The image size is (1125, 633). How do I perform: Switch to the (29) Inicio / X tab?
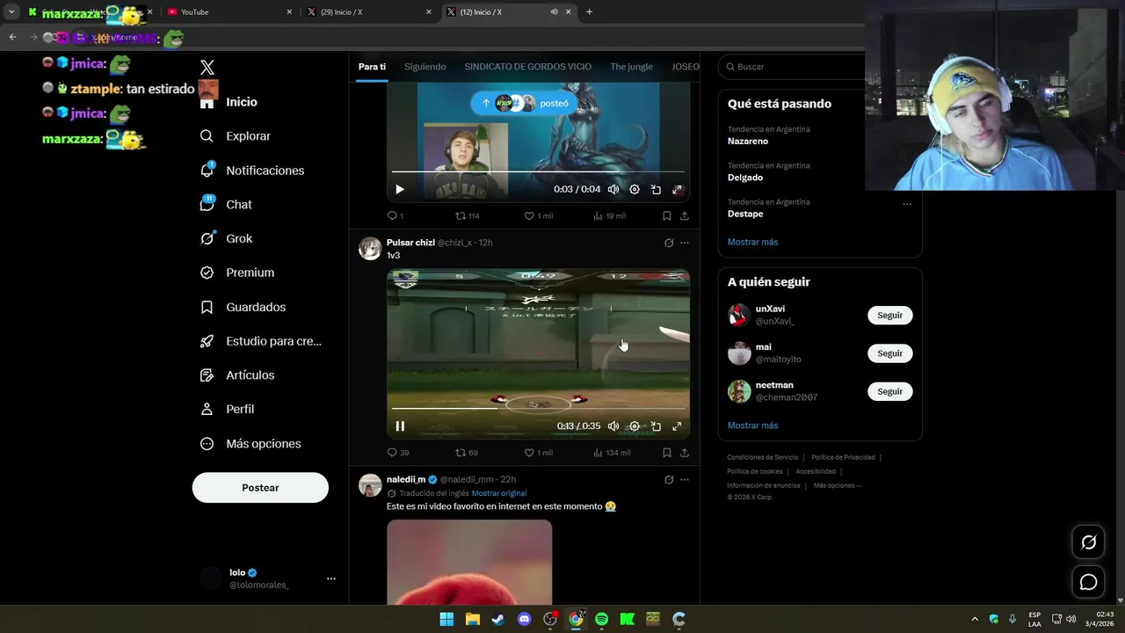point(369,11)
